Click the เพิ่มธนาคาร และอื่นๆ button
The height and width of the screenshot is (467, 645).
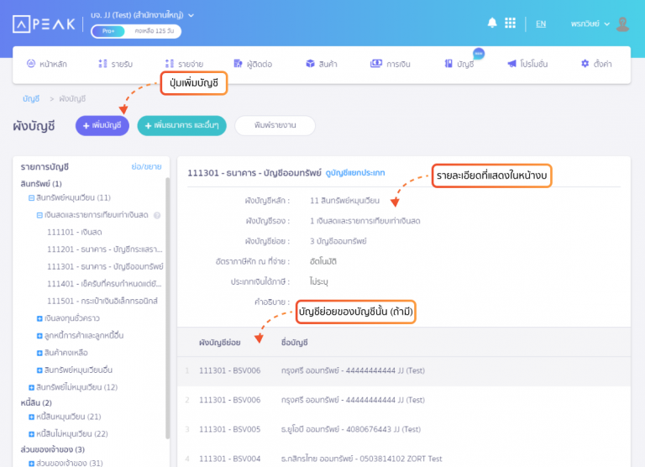point(181,125)
